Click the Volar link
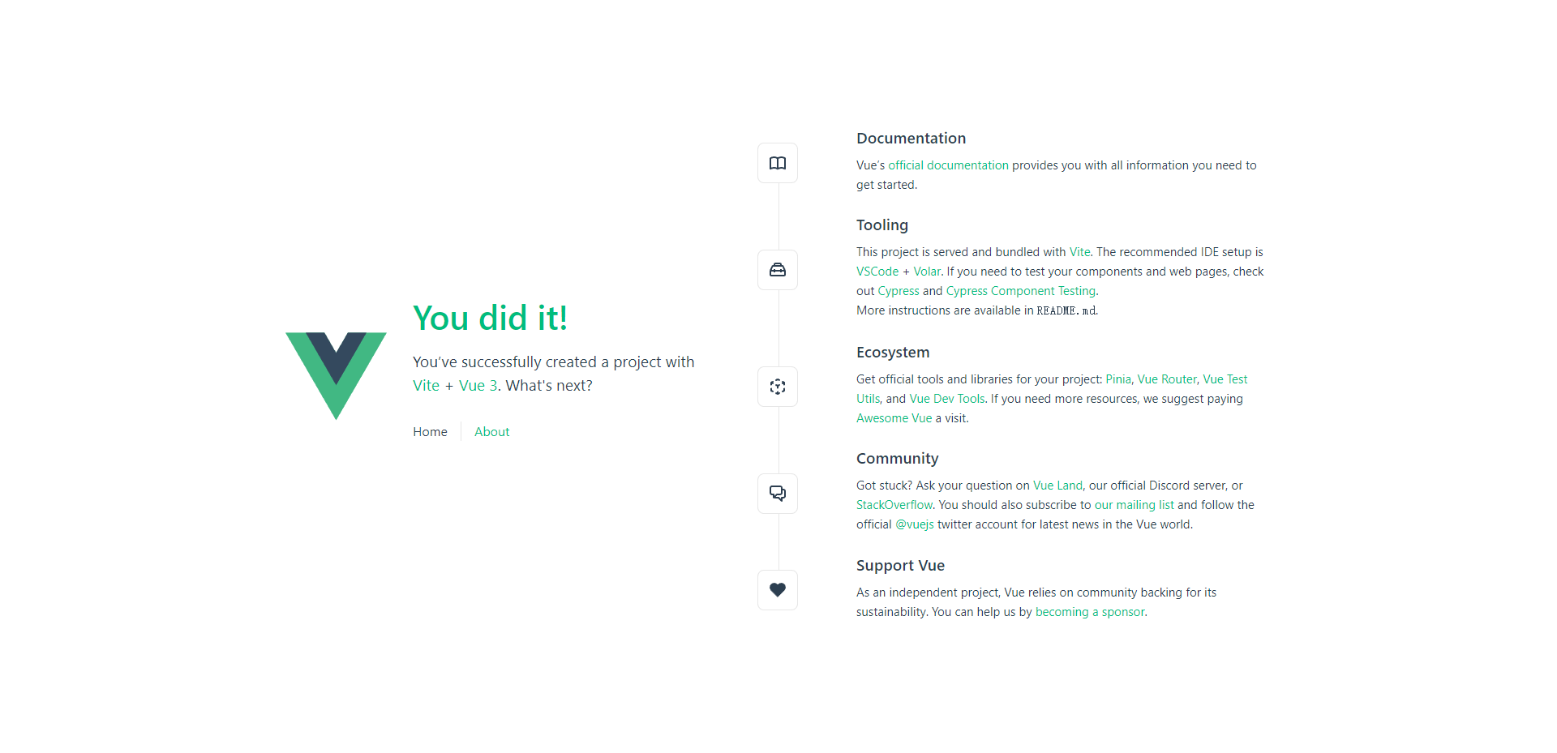Screen dimensions: 1557x753 tap(927, 272)
